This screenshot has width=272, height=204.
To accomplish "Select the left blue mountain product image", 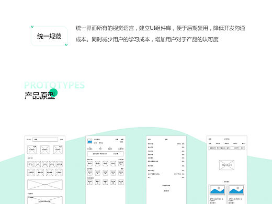I will click(217, 190).
